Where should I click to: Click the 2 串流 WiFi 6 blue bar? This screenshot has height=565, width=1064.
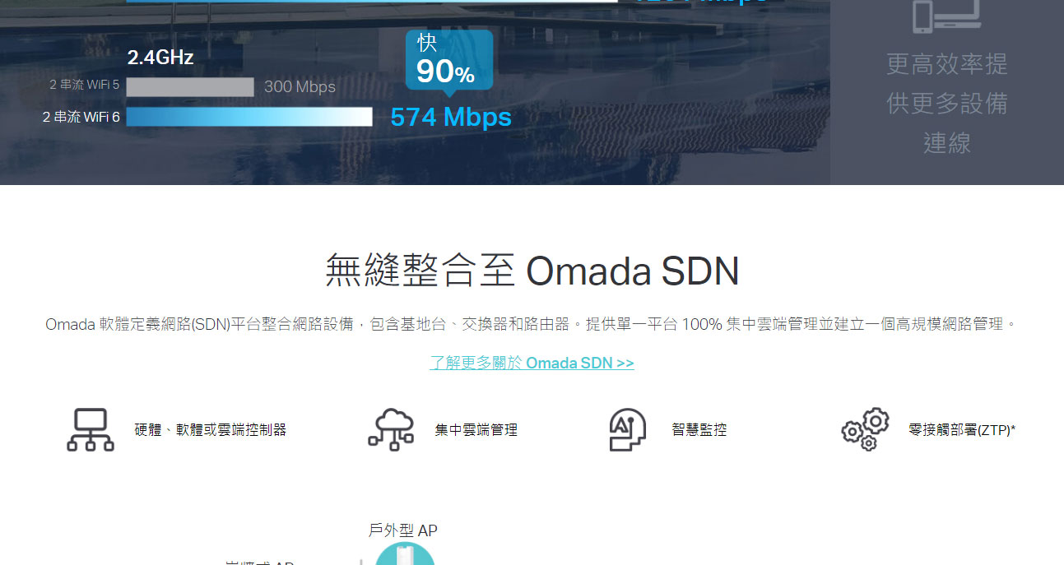(x=249, y=117)
